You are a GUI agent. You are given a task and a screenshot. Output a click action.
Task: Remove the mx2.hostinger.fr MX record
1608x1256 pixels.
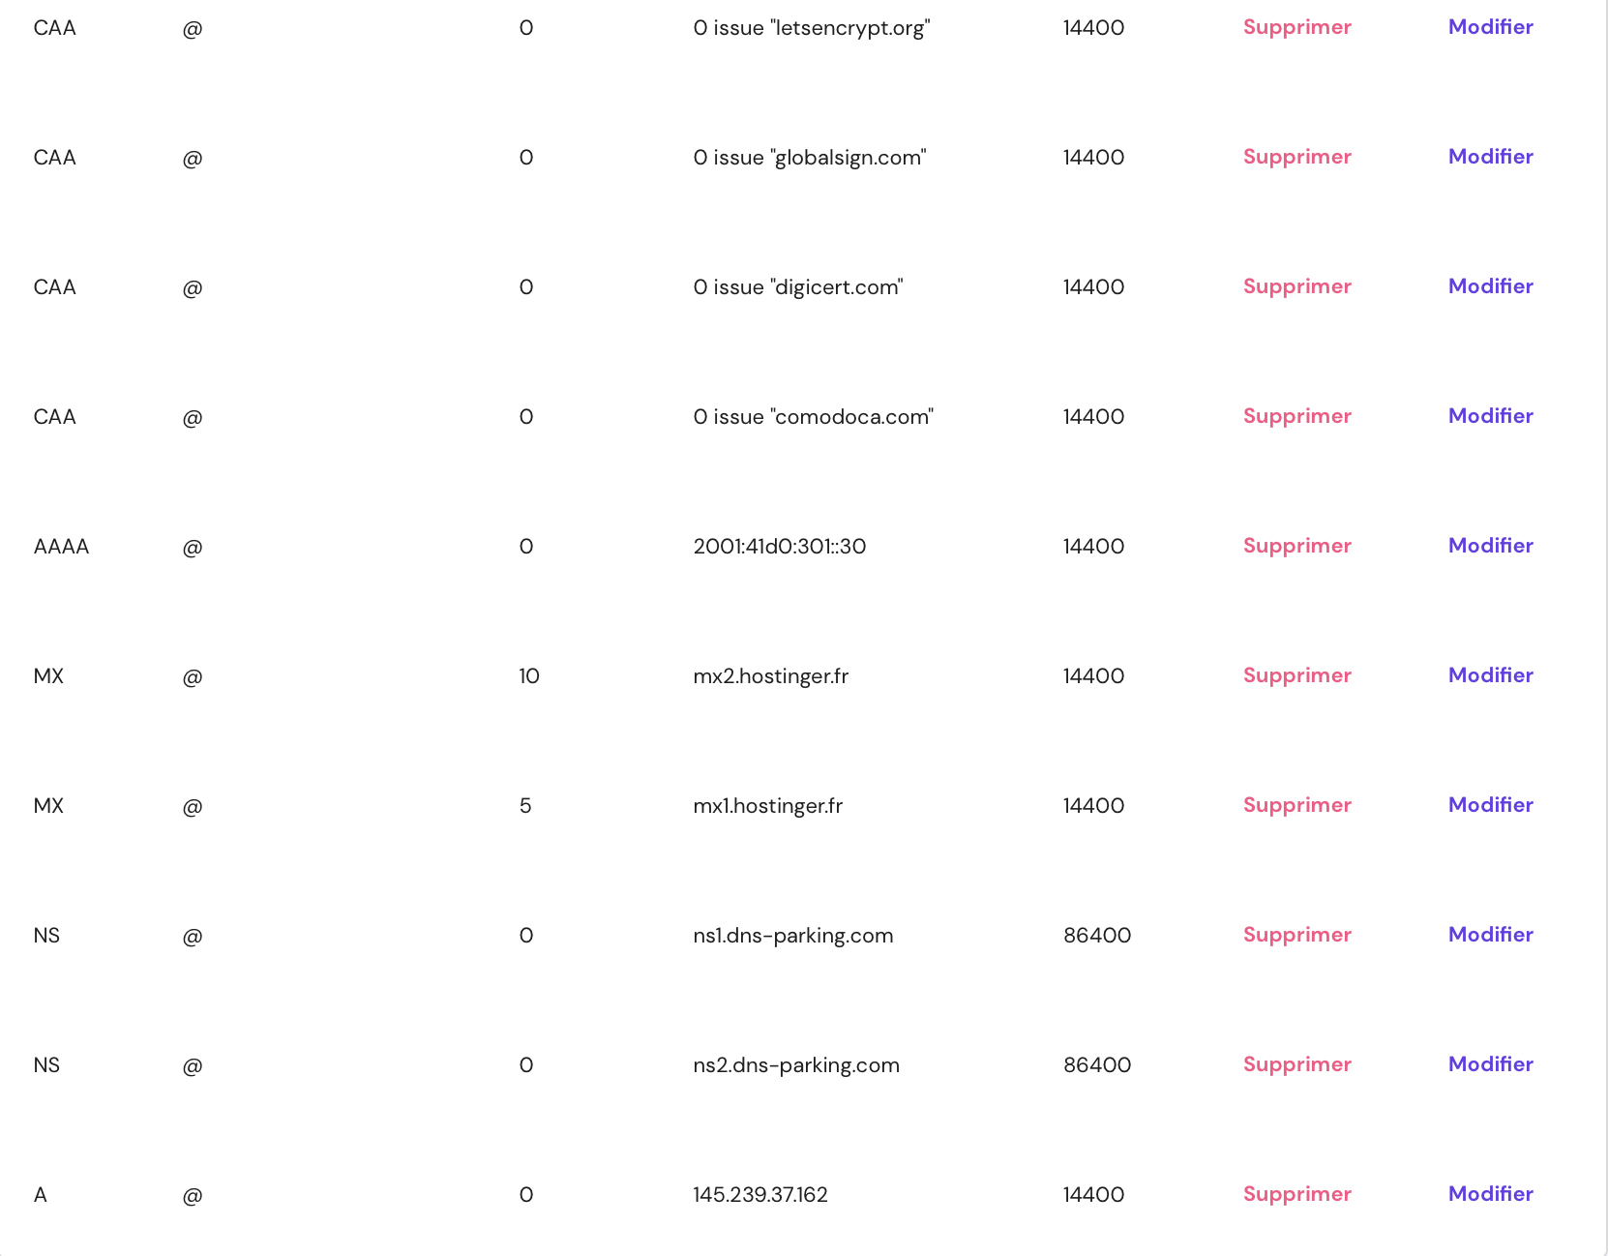click(1296, 675)
